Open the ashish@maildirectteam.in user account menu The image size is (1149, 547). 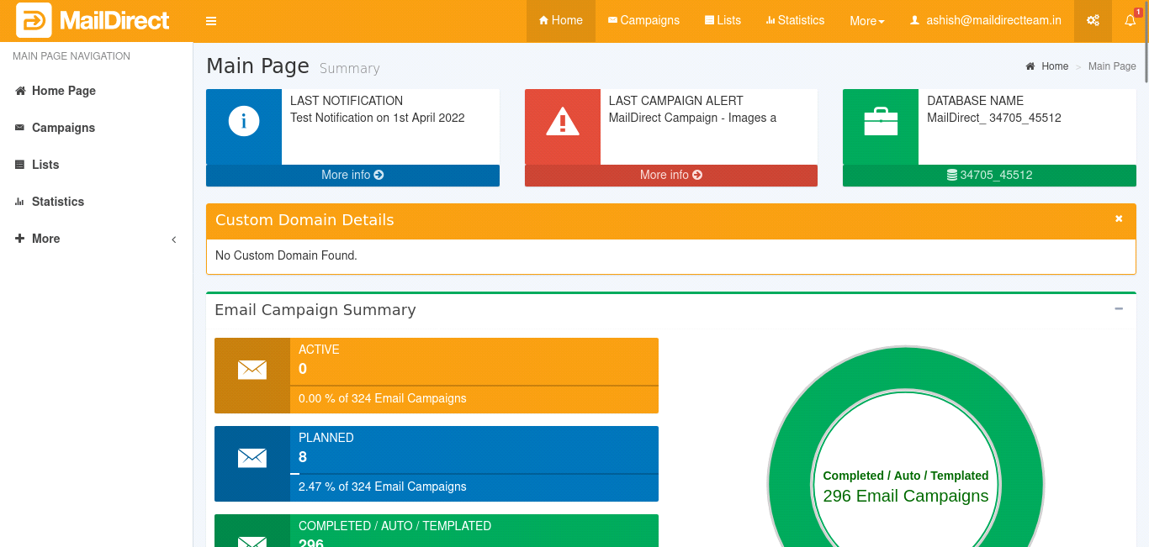pyautogui.click(x=985, y=21)
